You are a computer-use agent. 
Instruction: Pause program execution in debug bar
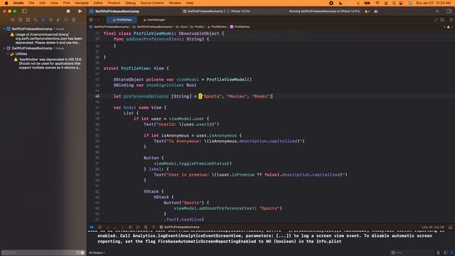pyautogui.click(x=100, y=227)
